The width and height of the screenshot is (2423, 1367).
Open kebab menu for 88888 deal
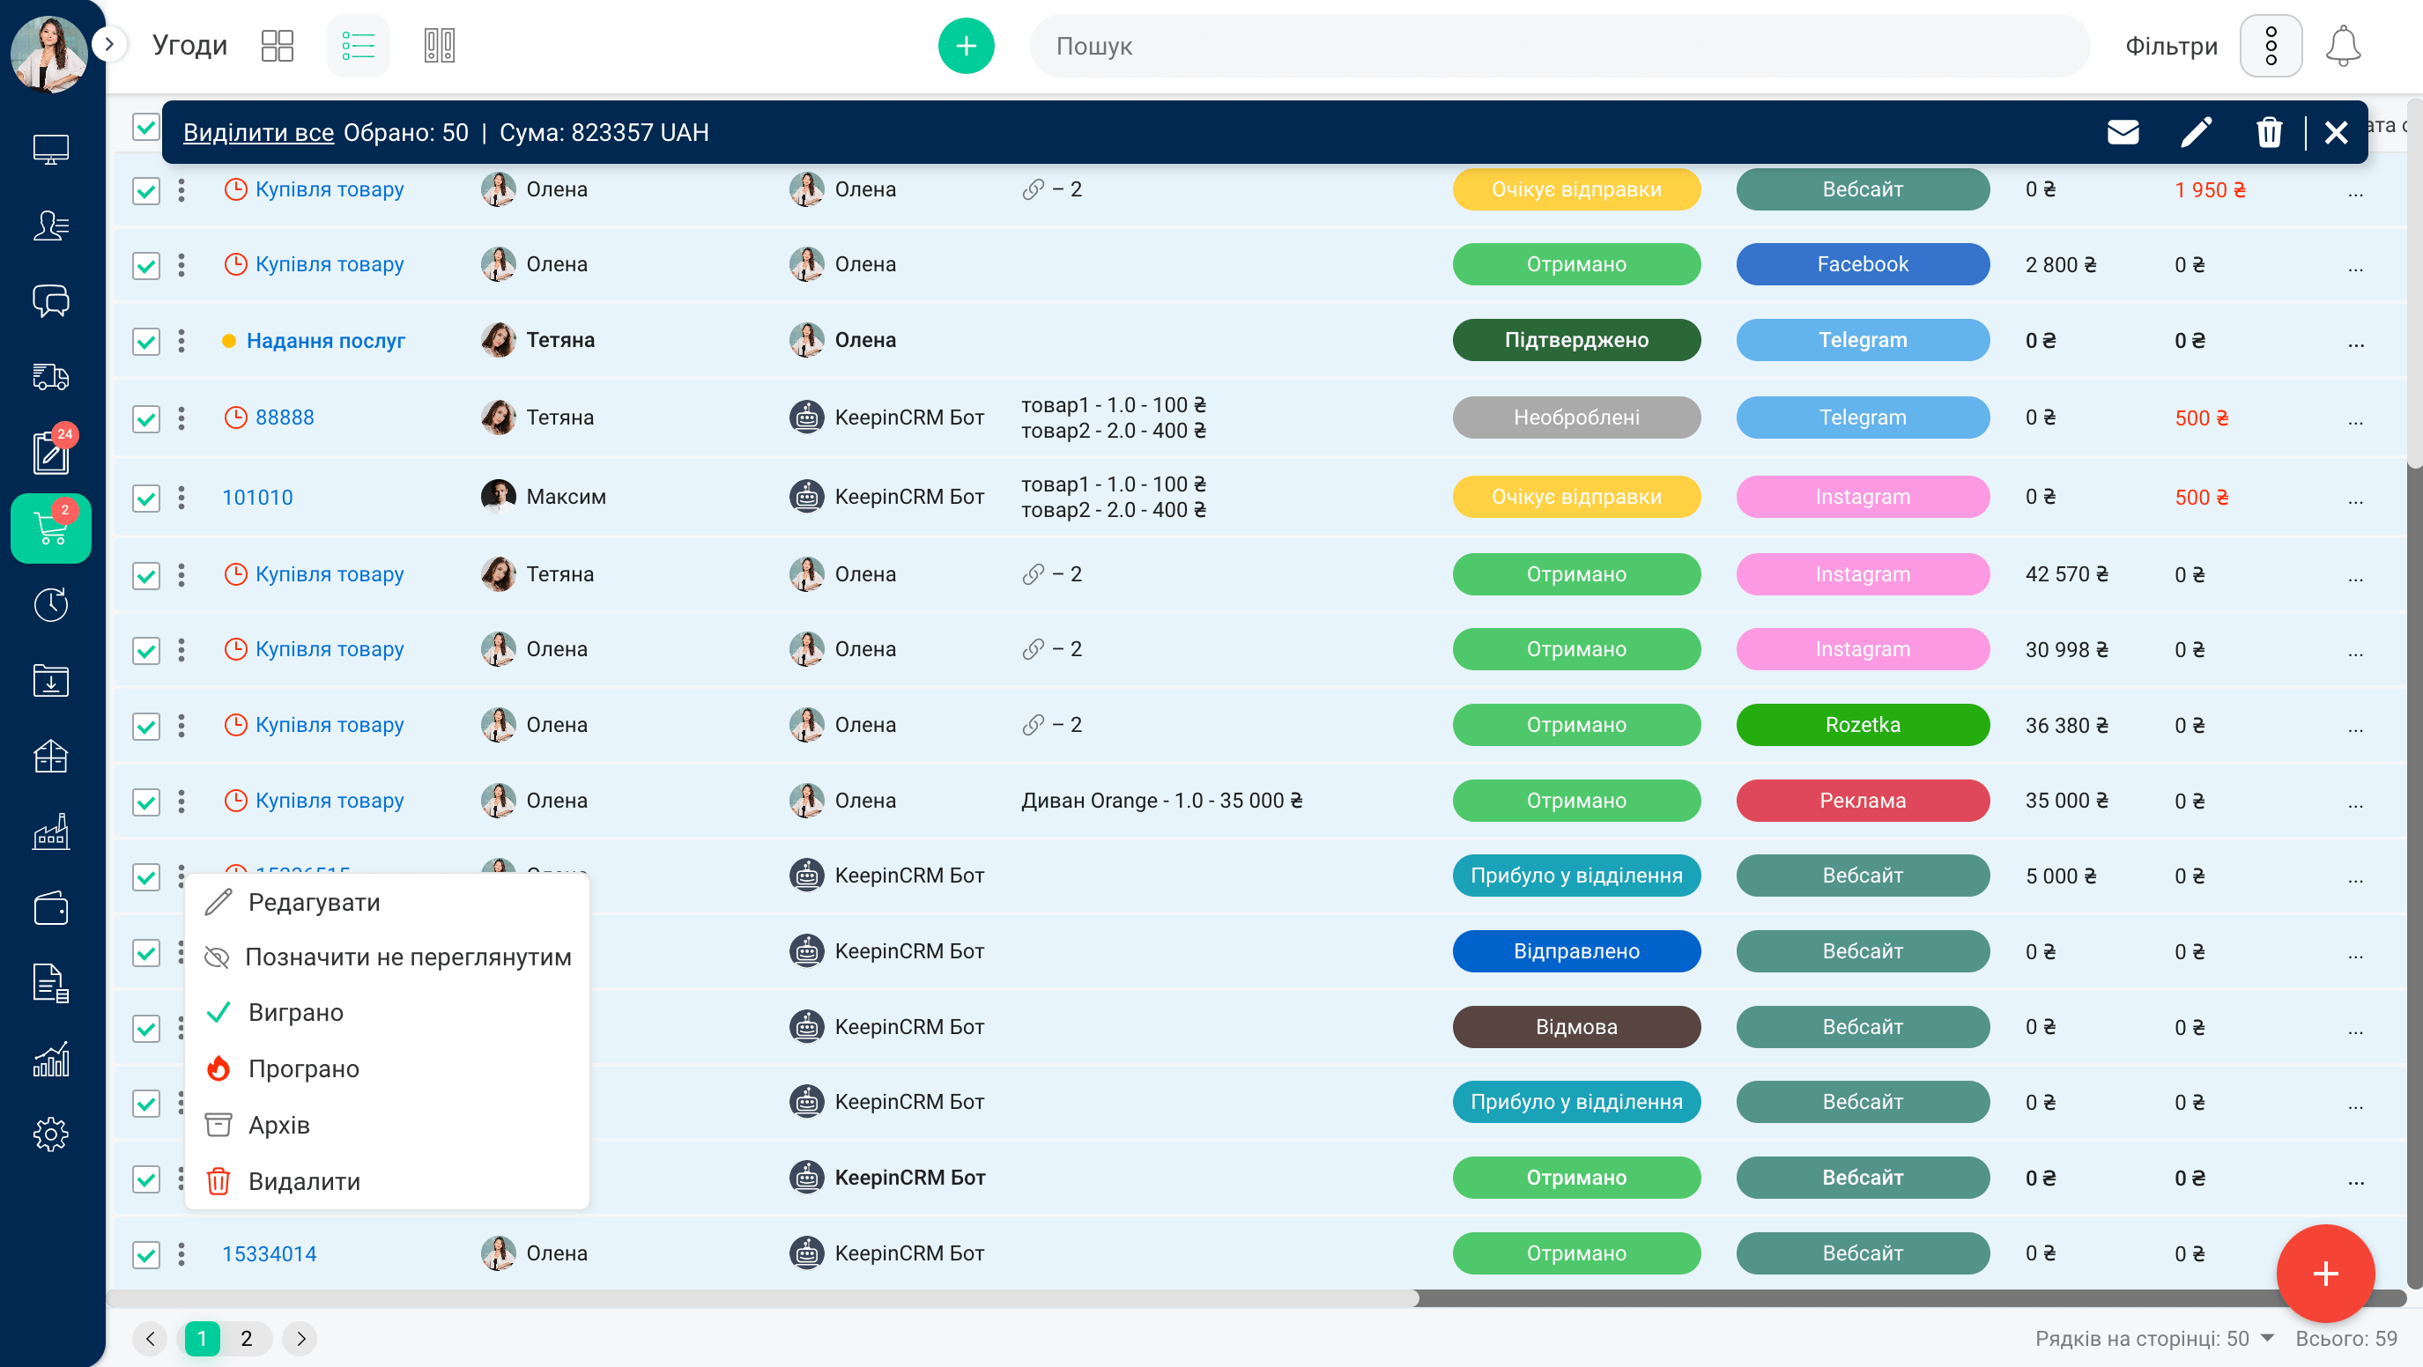[182, 417]
